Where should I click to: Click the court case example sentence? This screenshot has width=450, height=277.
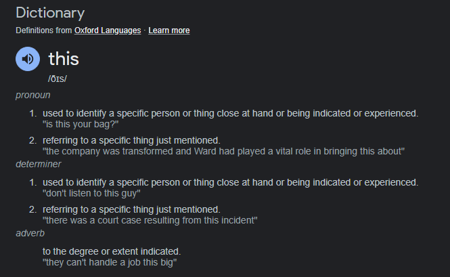pos(150,220)
